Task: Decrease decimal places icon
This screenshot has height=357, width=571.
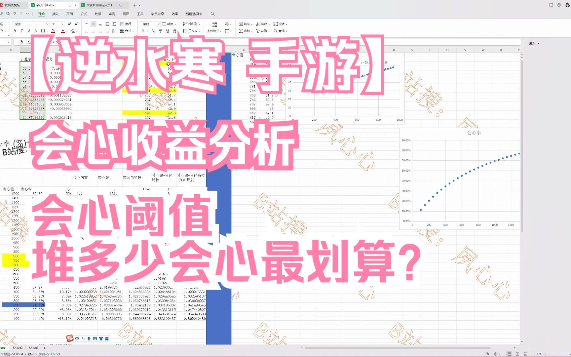Action: click(x=174, y=31)
